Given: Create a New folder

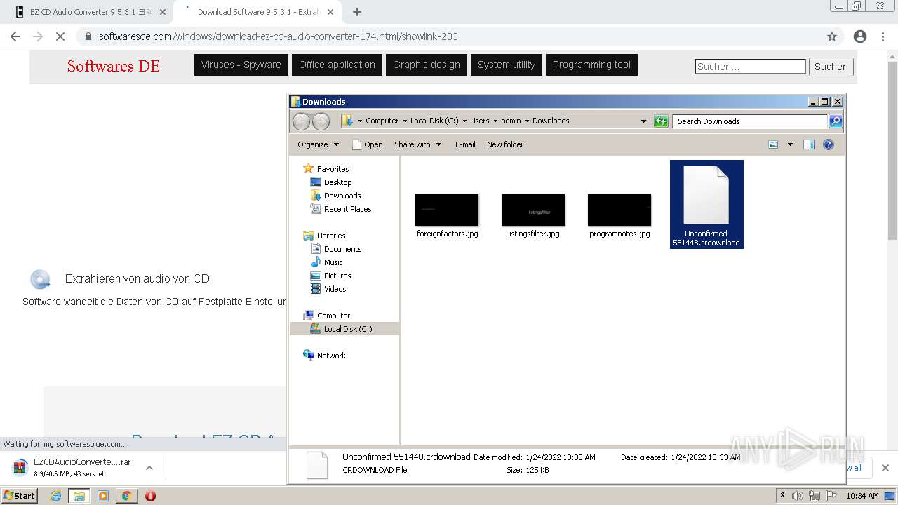Looking at the screenshot, I should point(505,144).
